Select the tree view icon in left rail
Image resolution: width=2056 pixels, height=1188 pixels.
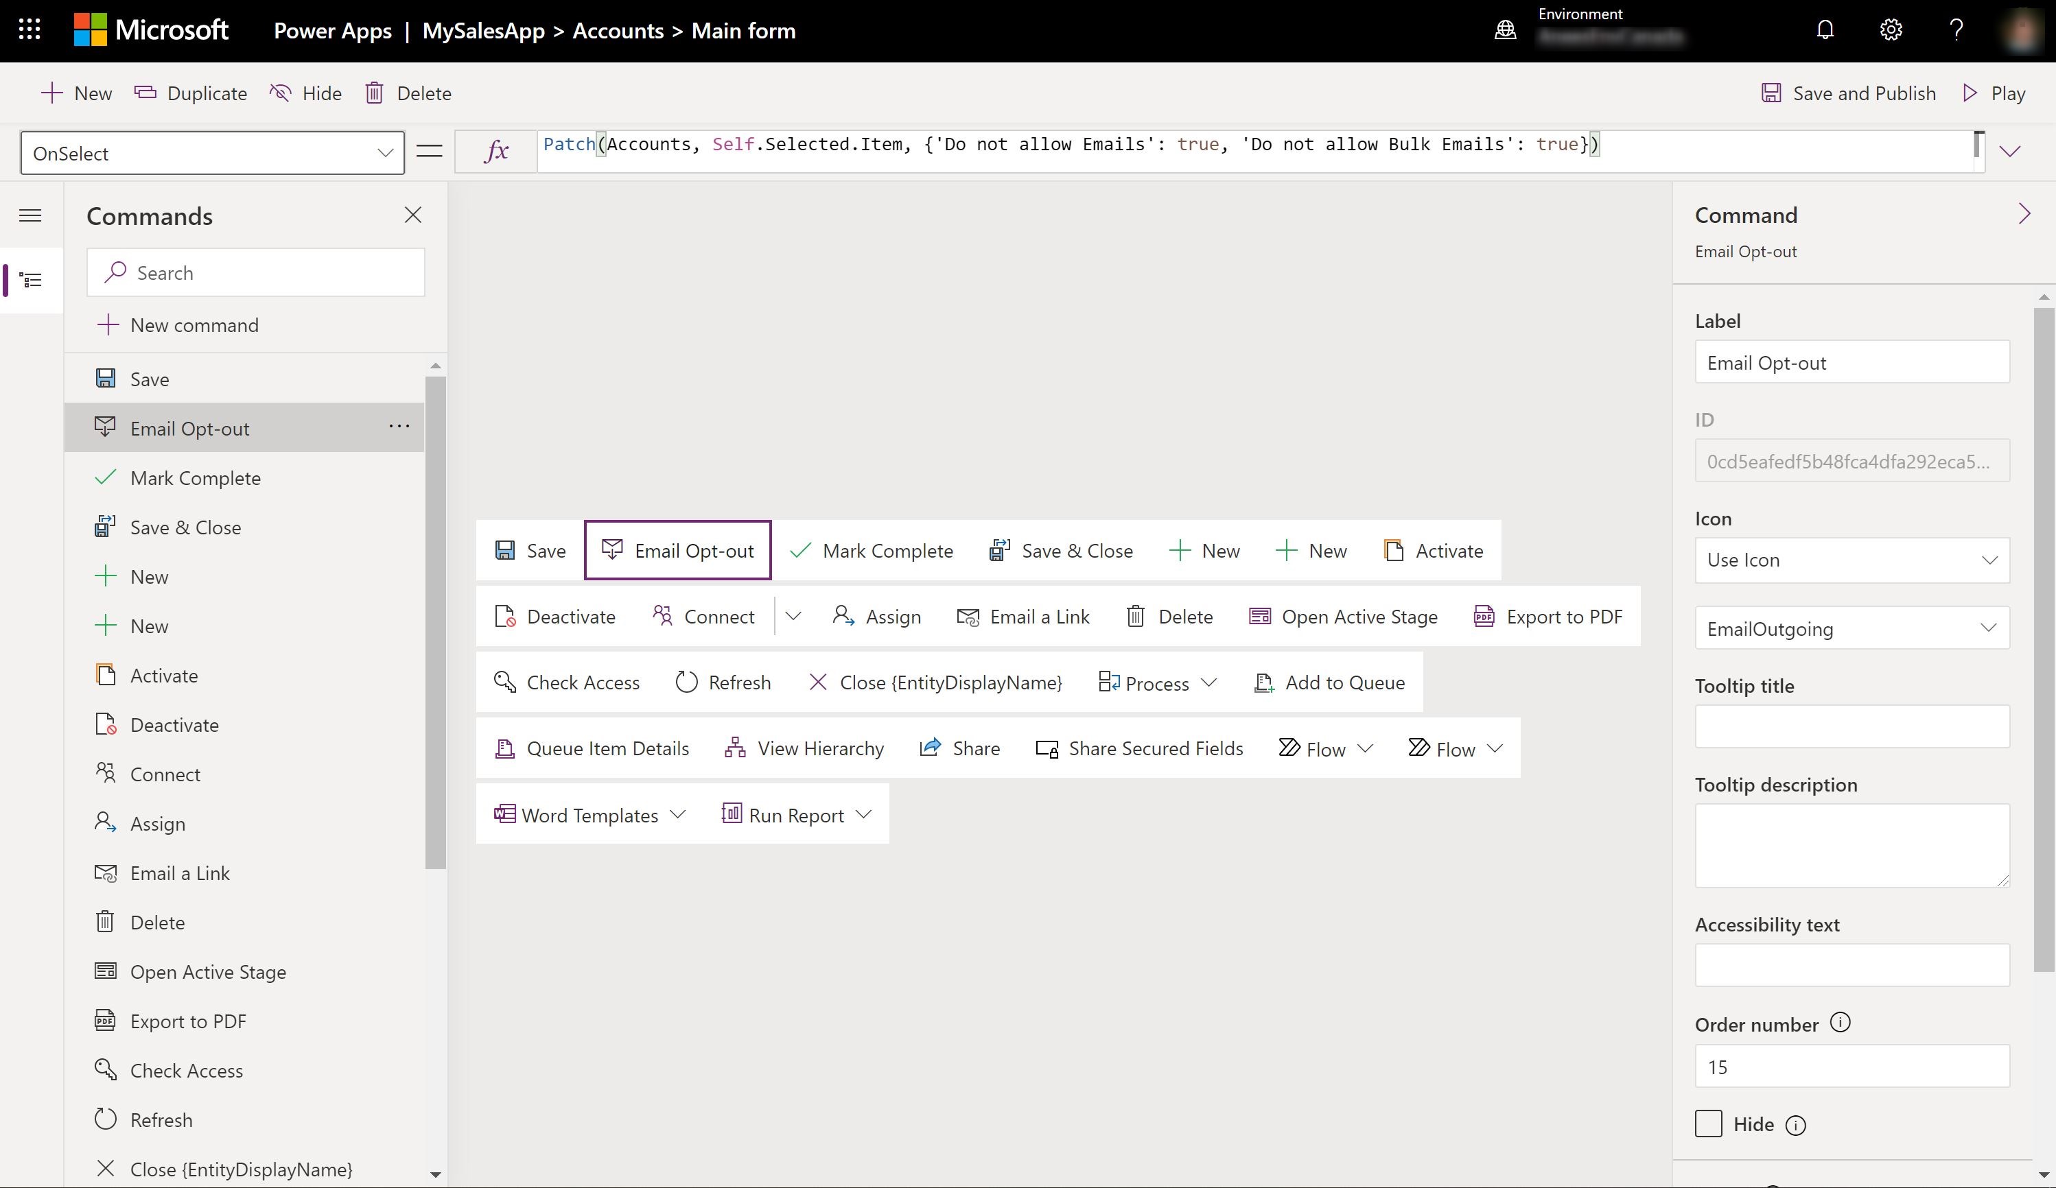pyautogui.click(x=30, y=281)
